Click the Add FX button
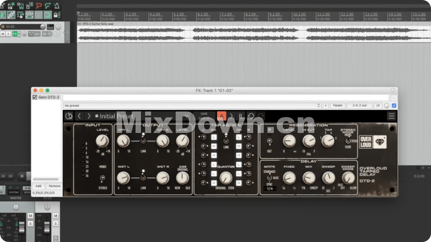 pyautogui.click(x=38, y=186)
